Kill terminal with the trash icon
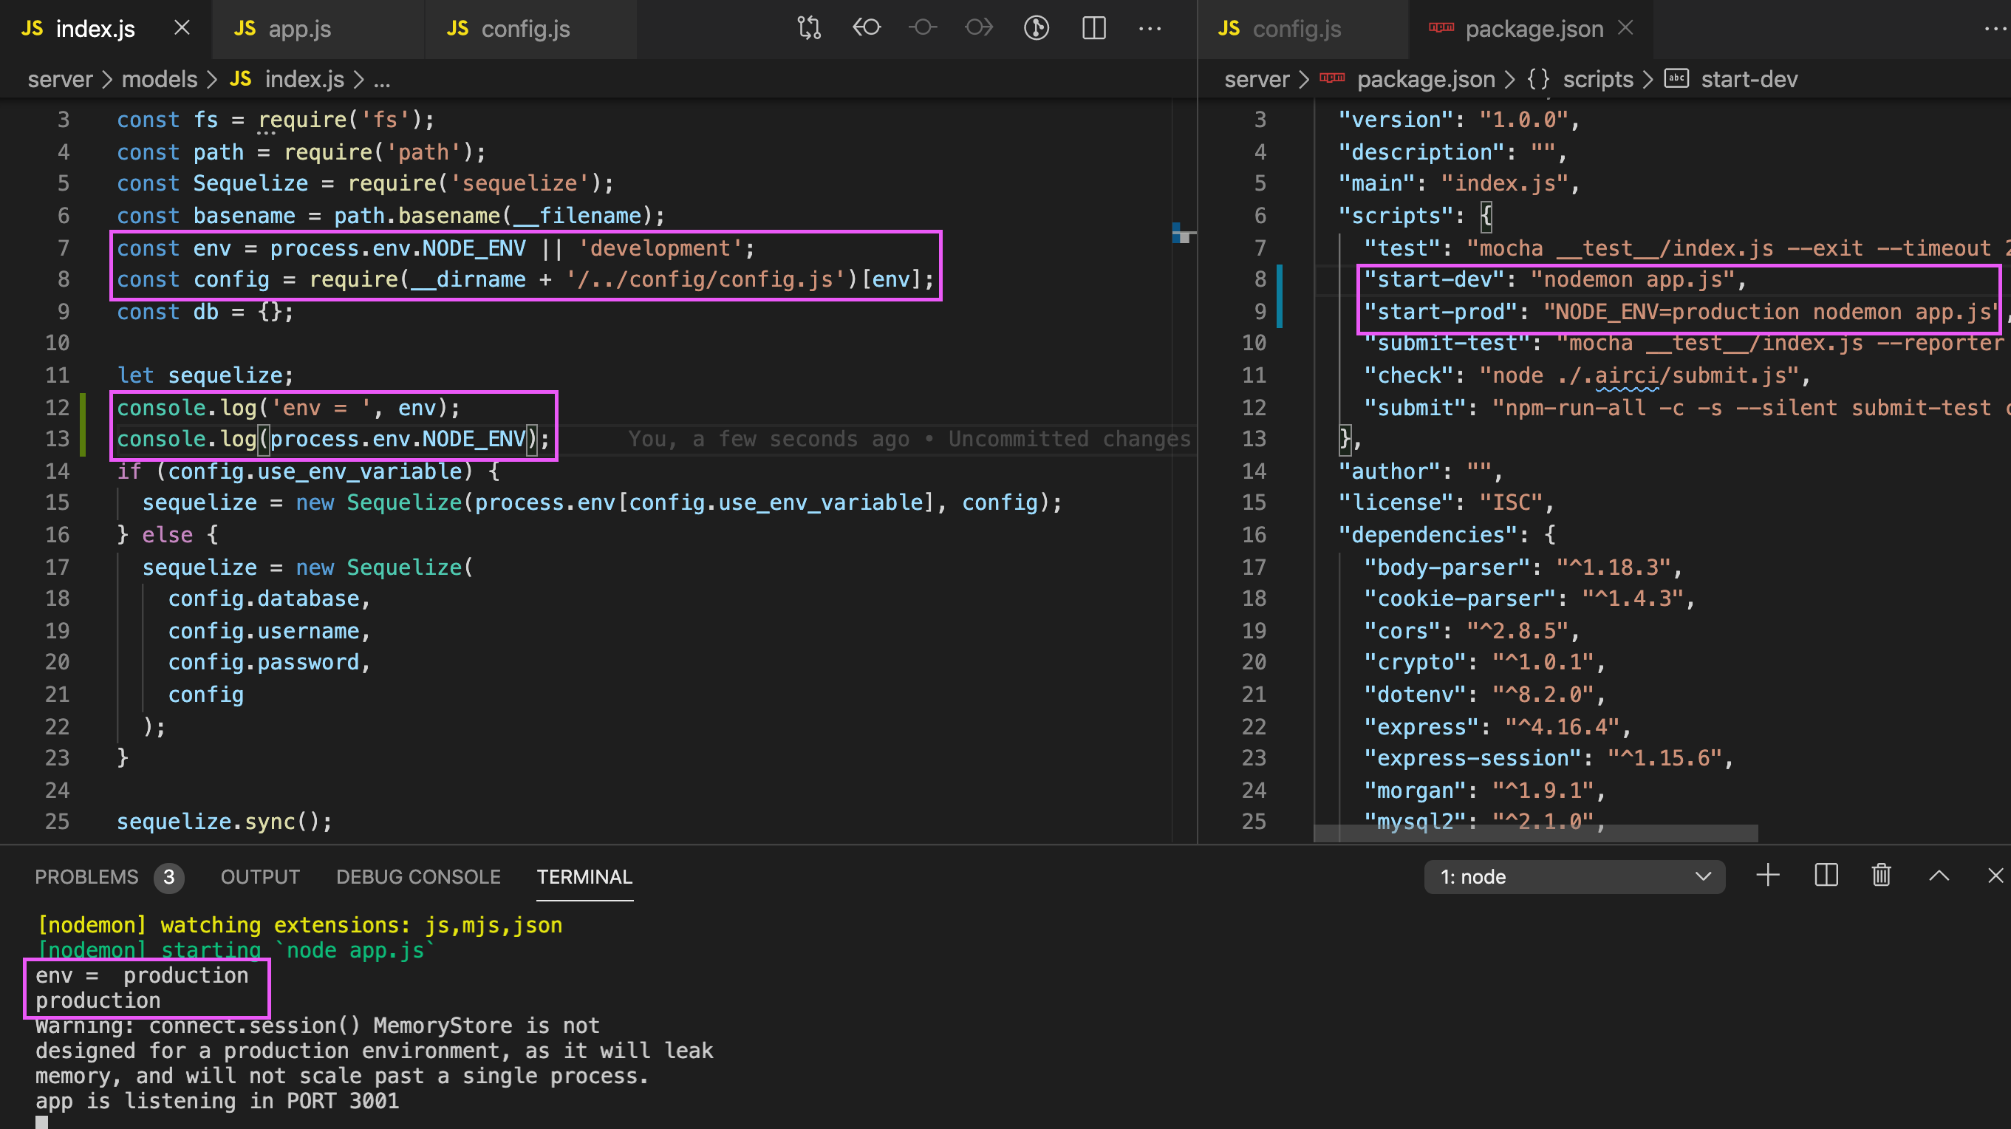Viewport: 2011px width, 1129px height. (x=1882, y=876)
